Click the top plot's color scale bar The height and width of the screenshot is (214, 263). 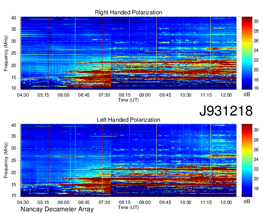tap(247, 53)
